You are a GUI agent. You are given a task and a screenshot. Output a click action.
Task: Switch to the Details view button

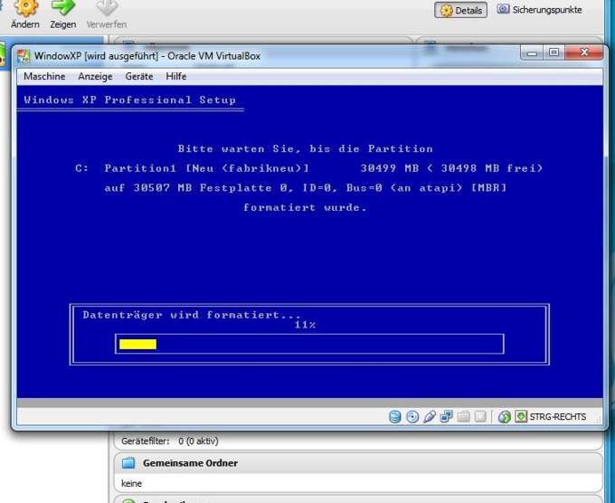[461, 10]
